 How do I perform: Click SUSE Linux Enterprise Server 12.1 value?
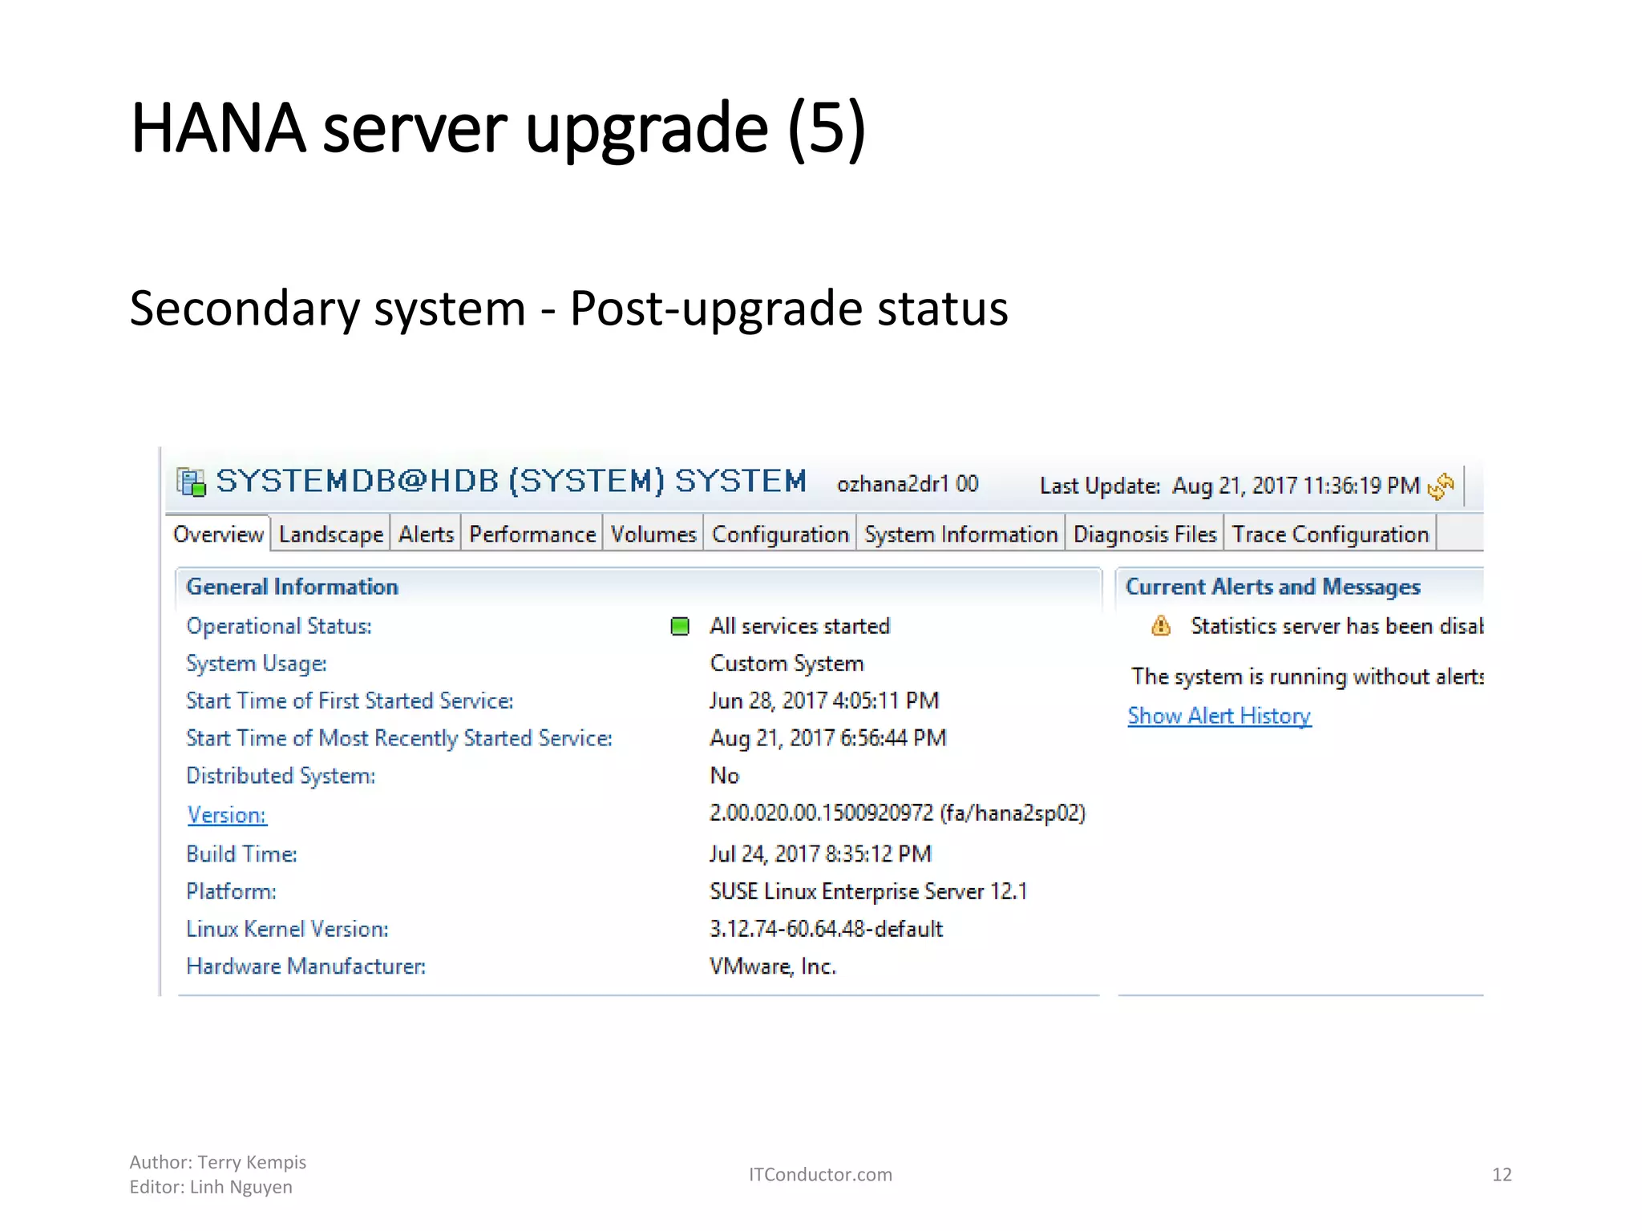(868, 892)
